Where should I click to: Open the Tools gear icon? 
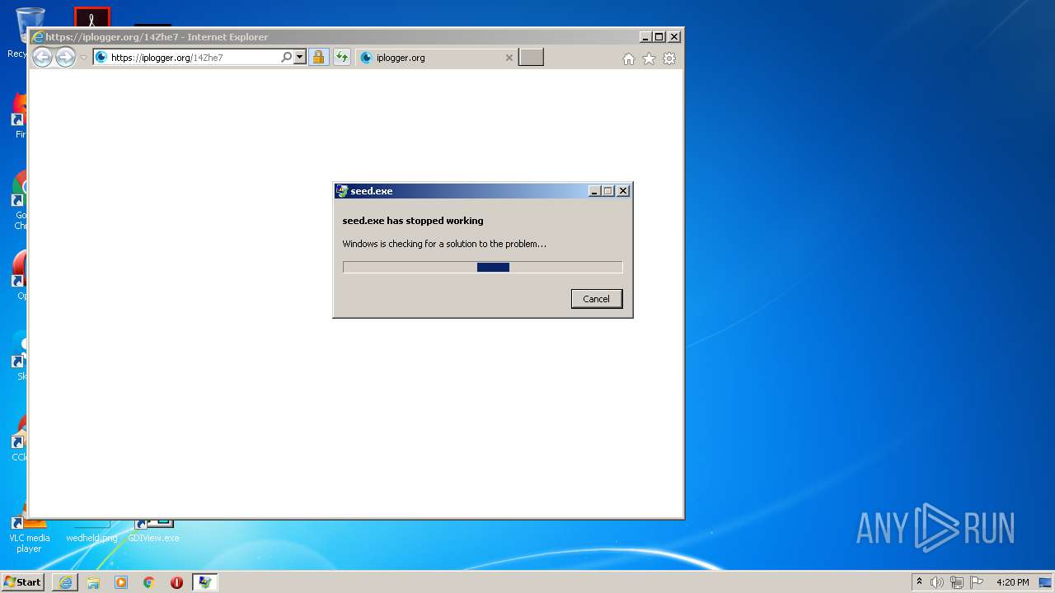click(x=669, y=58)
